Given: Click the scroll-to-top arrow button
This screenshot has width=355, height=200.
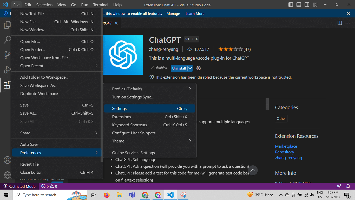Looking at the screenshot, I should pos(253,170).
